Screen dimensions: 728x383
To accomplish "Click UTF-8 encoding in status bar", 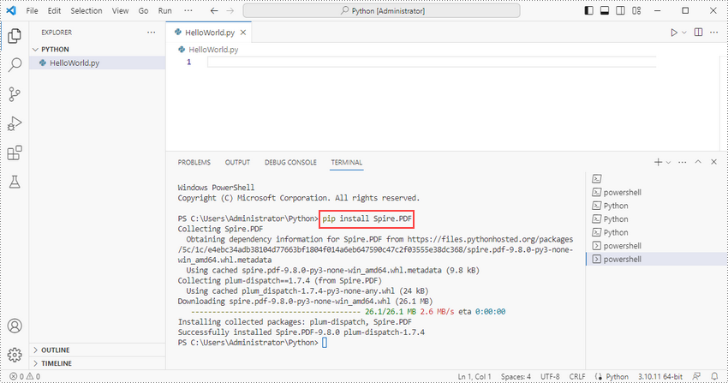I will coord(550,376).
